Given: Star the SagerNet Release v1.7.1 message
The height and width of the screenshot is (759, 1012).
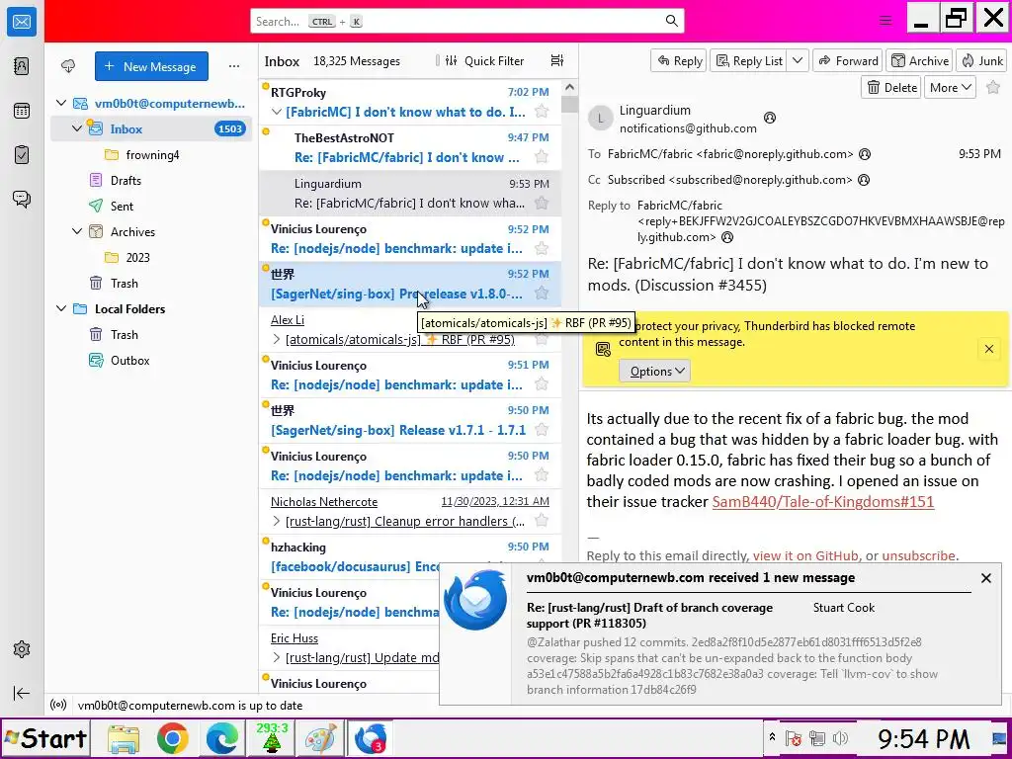Looking at the screenshot, I should (x=542, y=430).
